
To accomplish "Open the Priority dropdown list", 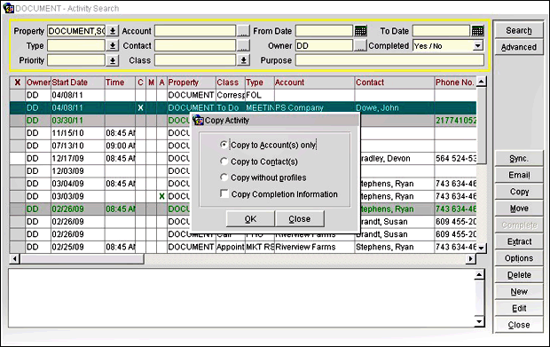I will (x=113, y=60).
